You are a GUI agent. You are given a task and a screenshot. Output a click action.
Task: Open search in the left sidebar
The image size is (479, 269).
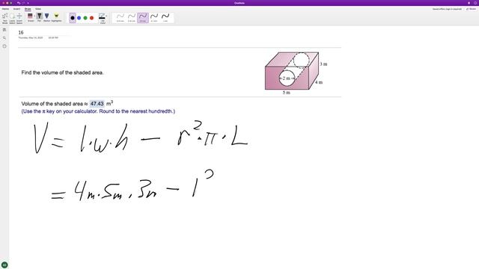4,38
